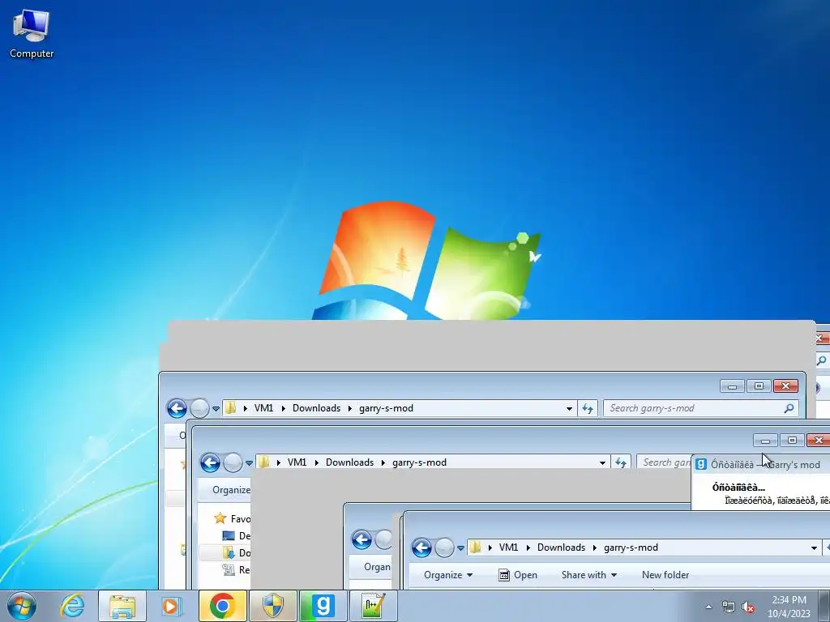Click the magnifier icon in rearmost window's search
830x622 pixels.
(789, 408)
